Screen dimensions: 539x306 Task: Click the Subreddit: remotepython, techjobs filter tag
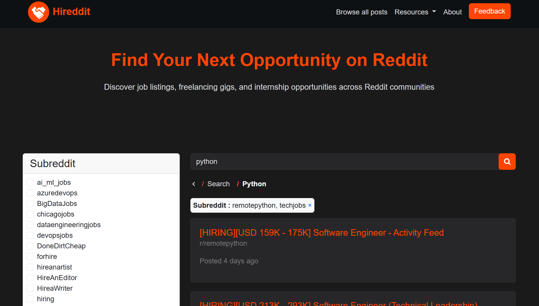pyautogui.click(x=252, y=205)
